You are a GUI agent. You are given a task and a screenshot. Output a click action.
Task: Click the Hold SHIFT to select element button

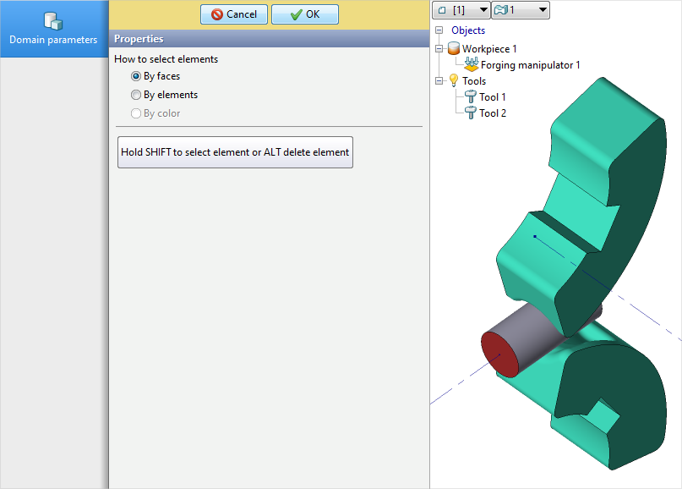(x=235, y=152)
